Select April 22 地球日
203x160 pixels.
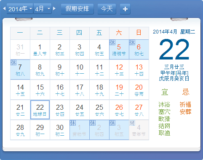pos(40,110)
